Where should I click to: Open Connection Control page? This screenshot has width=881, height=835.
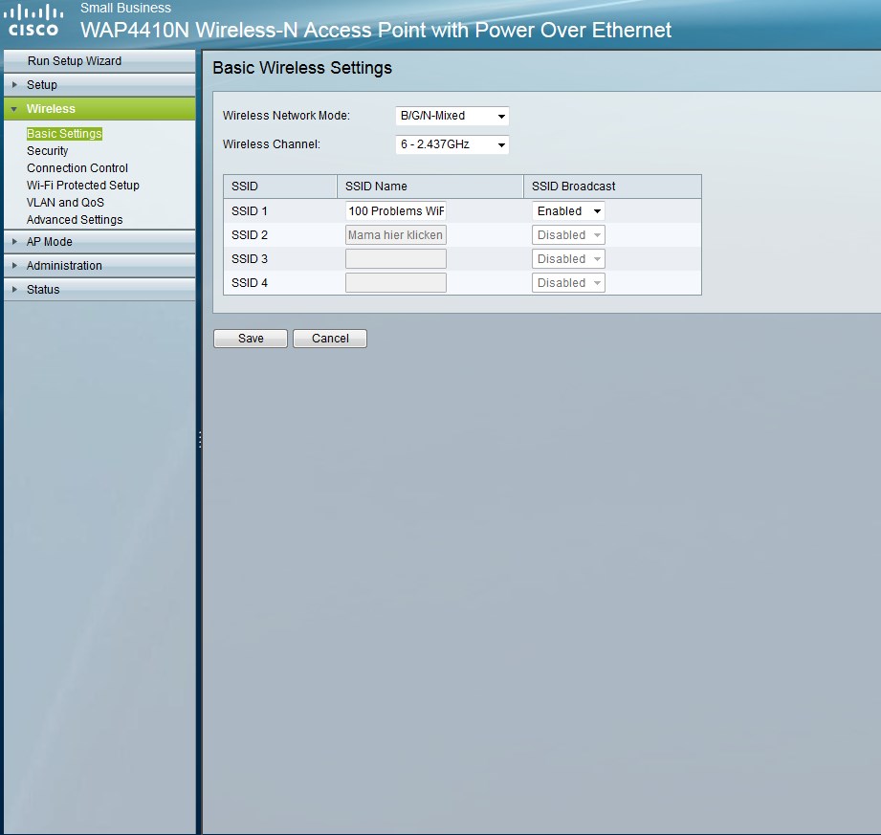(x=77, y=168)
